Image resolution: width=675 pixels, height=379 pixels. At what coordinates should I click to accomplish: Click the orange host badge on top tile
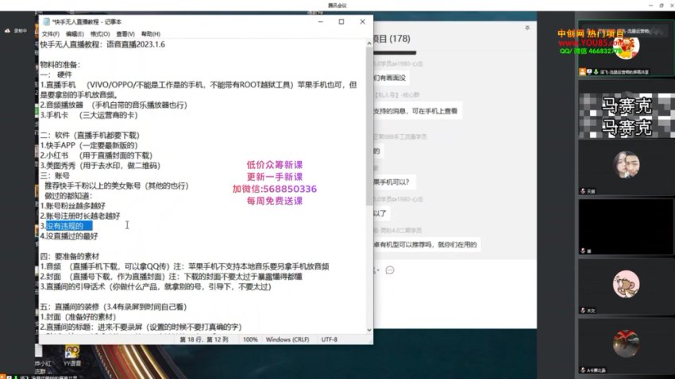[582, 72]
